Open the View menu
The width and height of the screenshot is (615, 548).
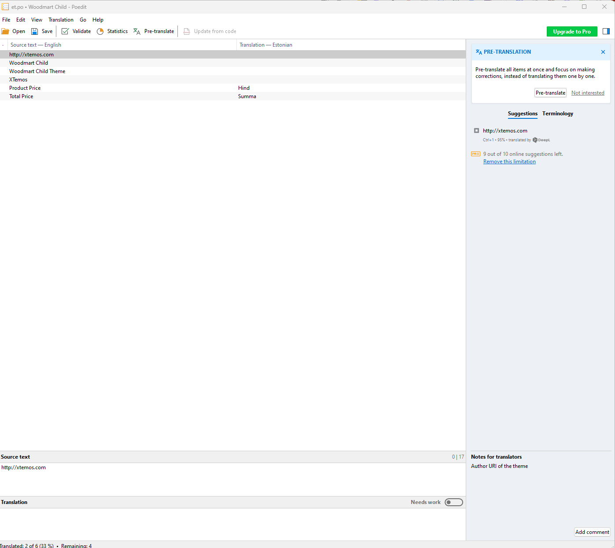[x=37, y=20]
